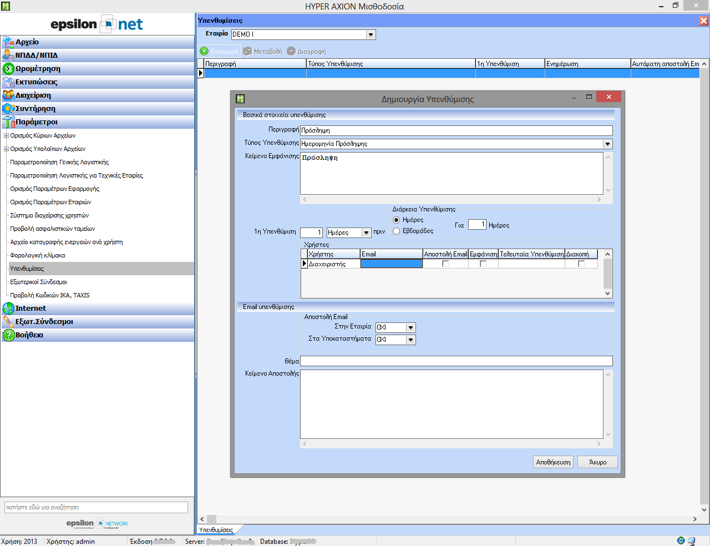Select Φορολογική κλίμακα in the sidebar

point(38,255)
